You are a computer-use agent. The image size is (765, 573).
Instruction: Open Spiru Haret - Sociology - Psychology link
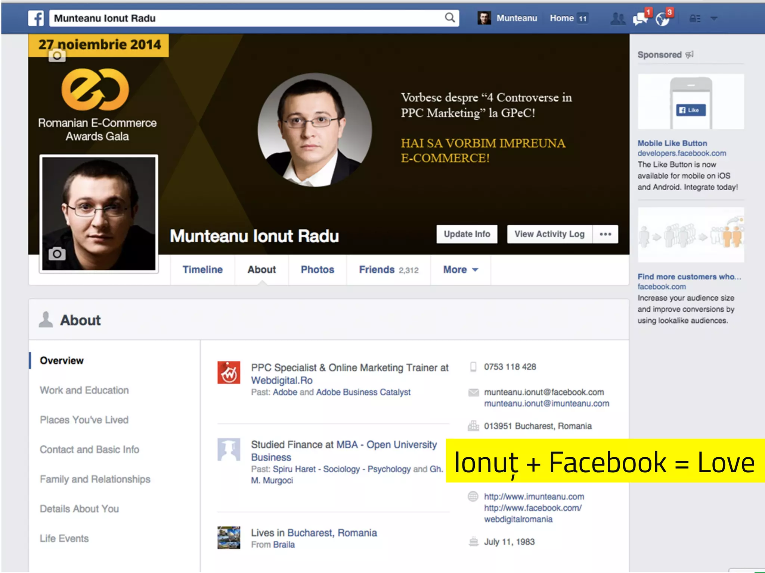[x=342, y=469]
